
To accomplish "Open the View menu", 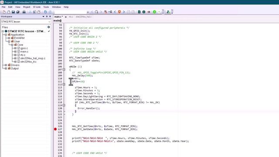I will tap(17, 7).
